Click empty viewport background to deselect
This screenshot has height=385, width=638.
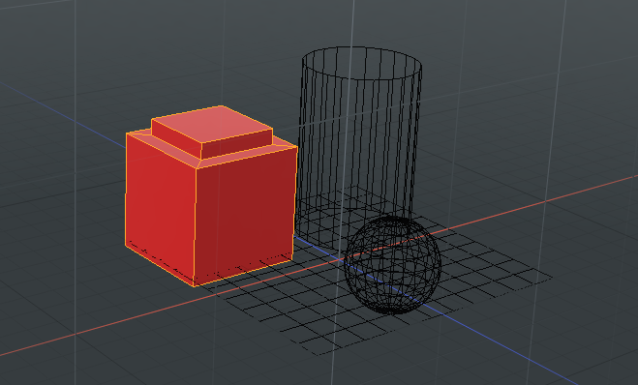coord(529,81)
